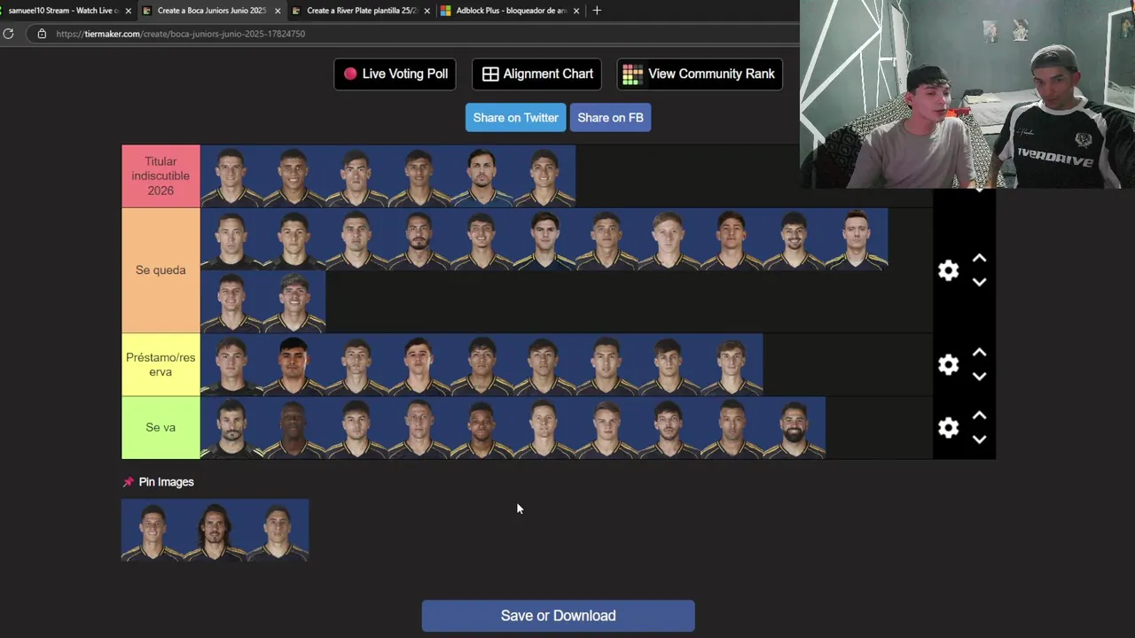Screen dimensions: 1135x638
Task: Click Titular indiscutible 2026 tier label
Action: click(x=160, y=176)
